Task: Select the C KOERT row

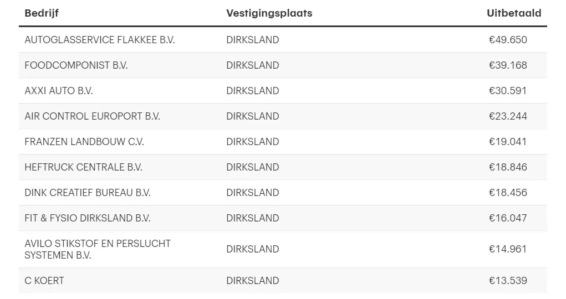Action: click(283, 281)
